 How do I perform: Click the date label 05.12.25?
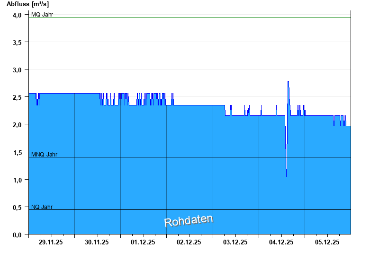click(327, 243)
